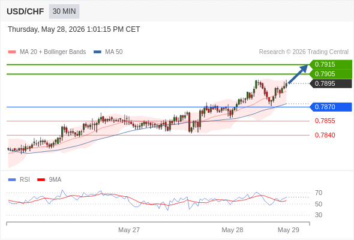The width and height of the screenshot is (354, 240).
Task: Click the Research Trading Central copyright text
Action: [304, 52]
